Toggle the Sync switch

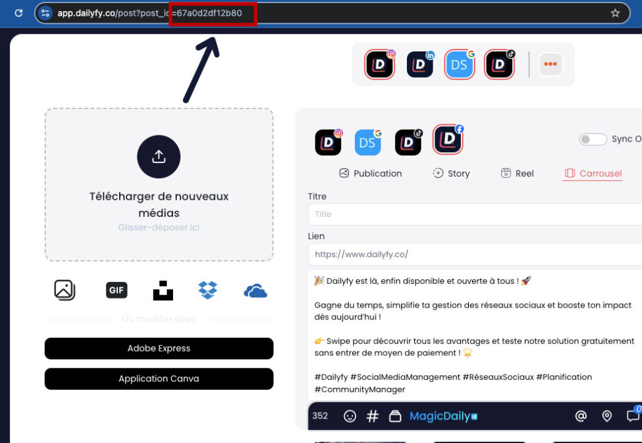pyautogui.click(x=592, y=139)
